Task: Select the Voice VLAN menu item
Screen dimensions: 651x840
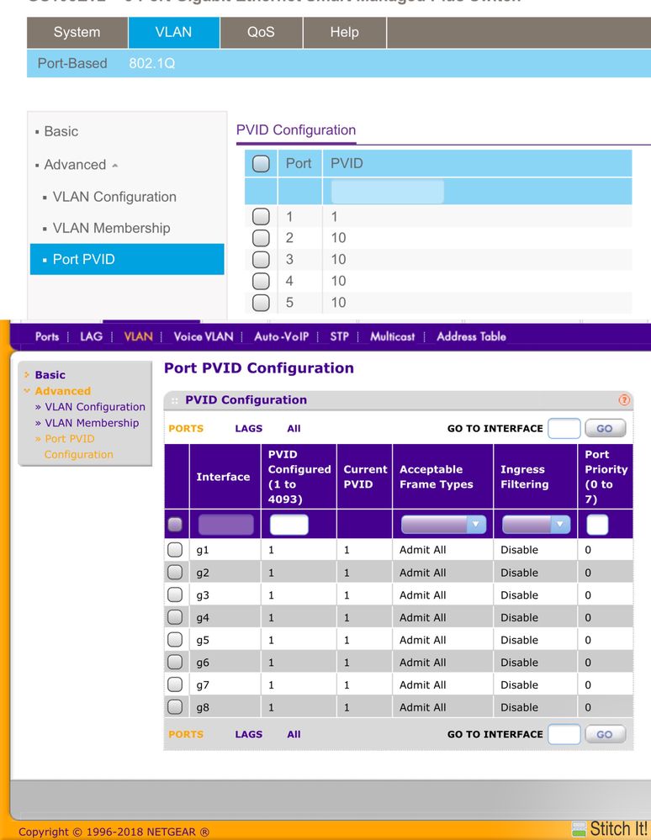Action: point(204,336)
